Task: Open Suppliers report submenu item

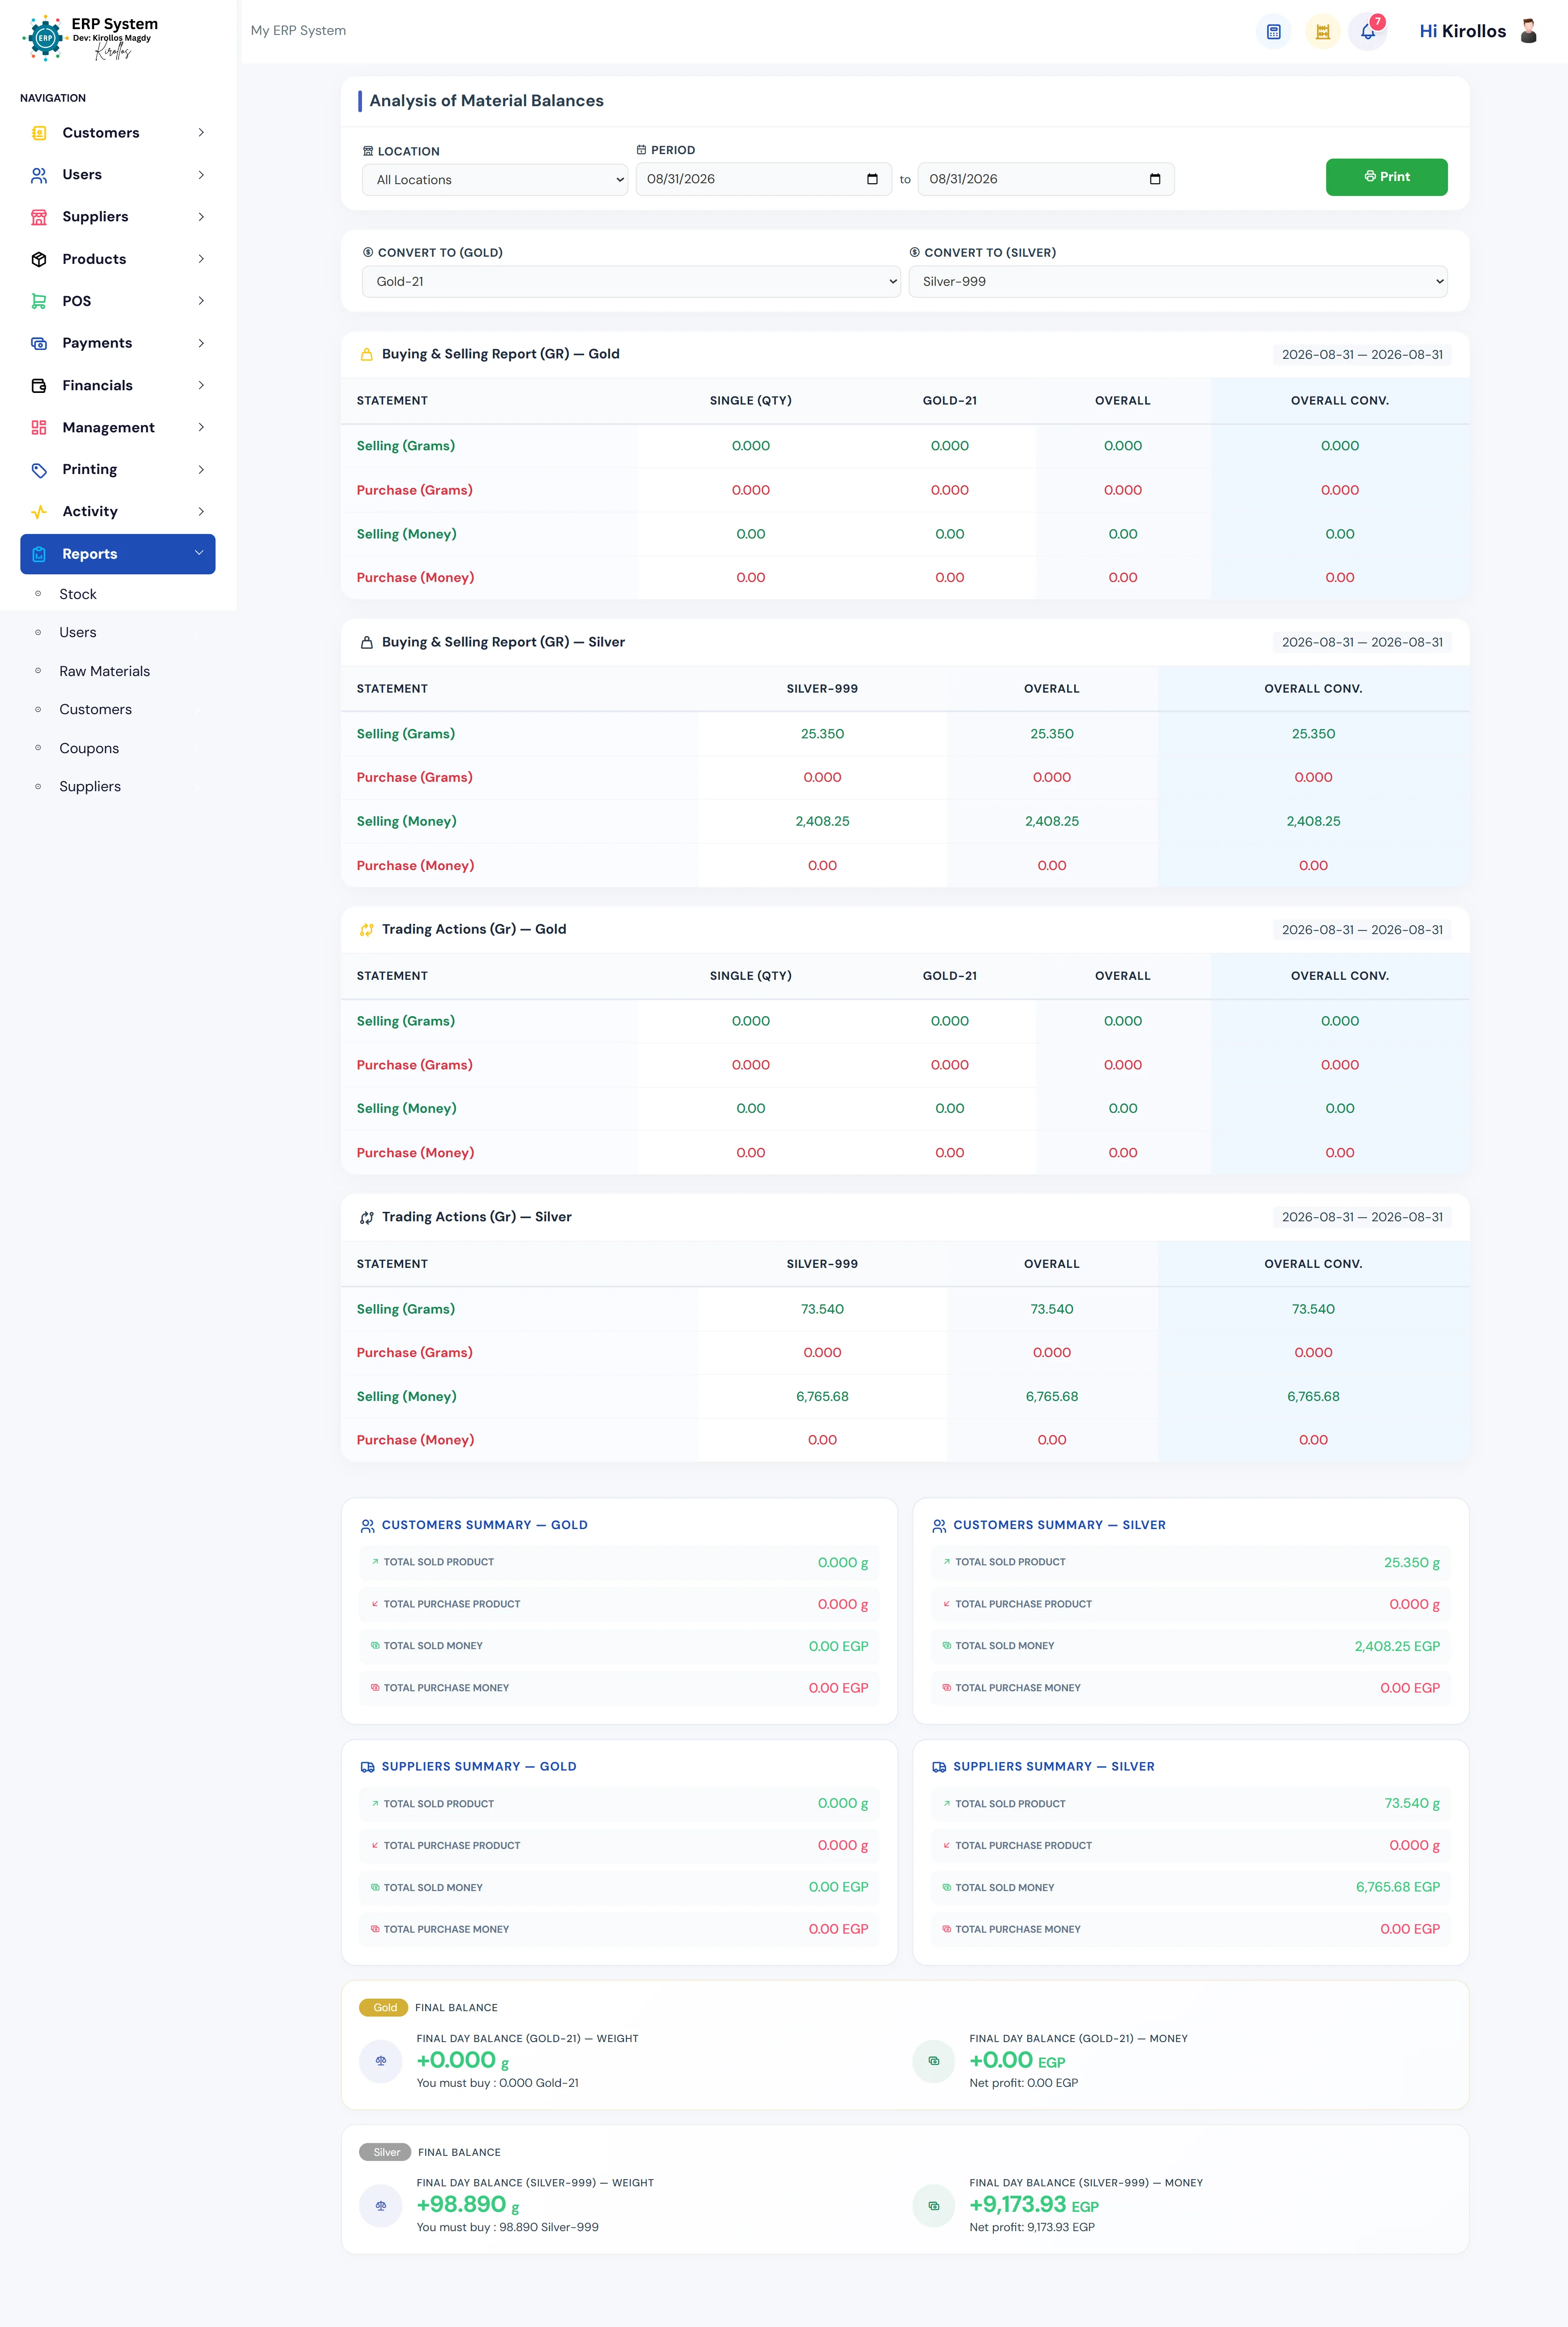Action: (x=90, y=787)
